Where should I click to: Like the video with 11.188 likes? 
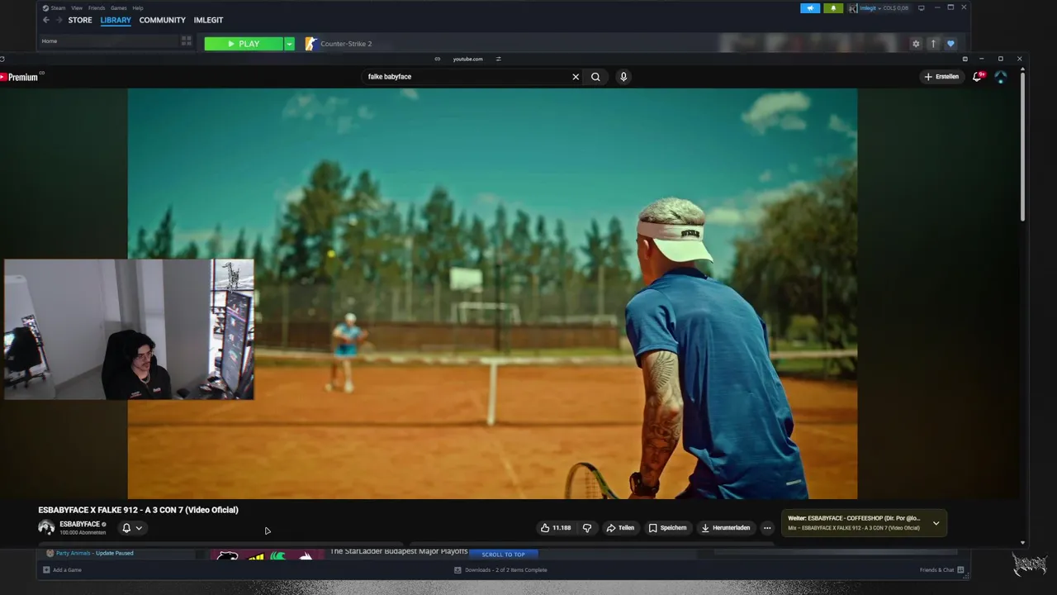click(x=556, y=528)
